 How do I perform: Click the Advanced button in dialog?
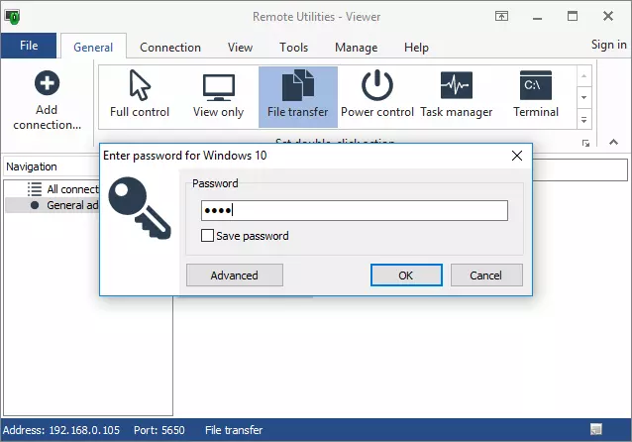point(234,276)
